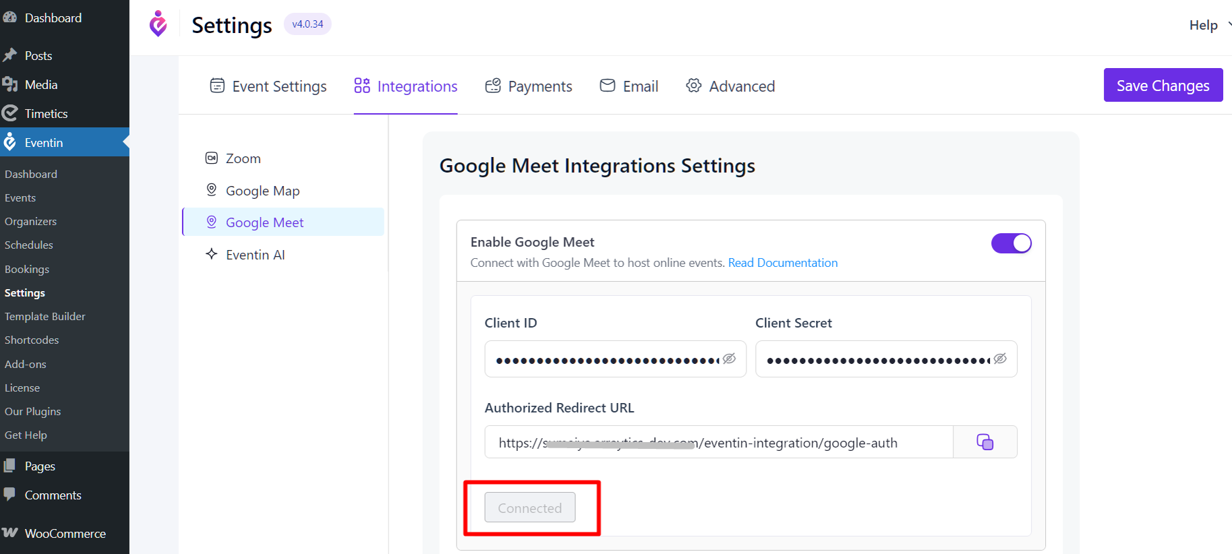1232x554 pixels.
Task: Click the Save Changes button
Action: [x=1163, y=85]
